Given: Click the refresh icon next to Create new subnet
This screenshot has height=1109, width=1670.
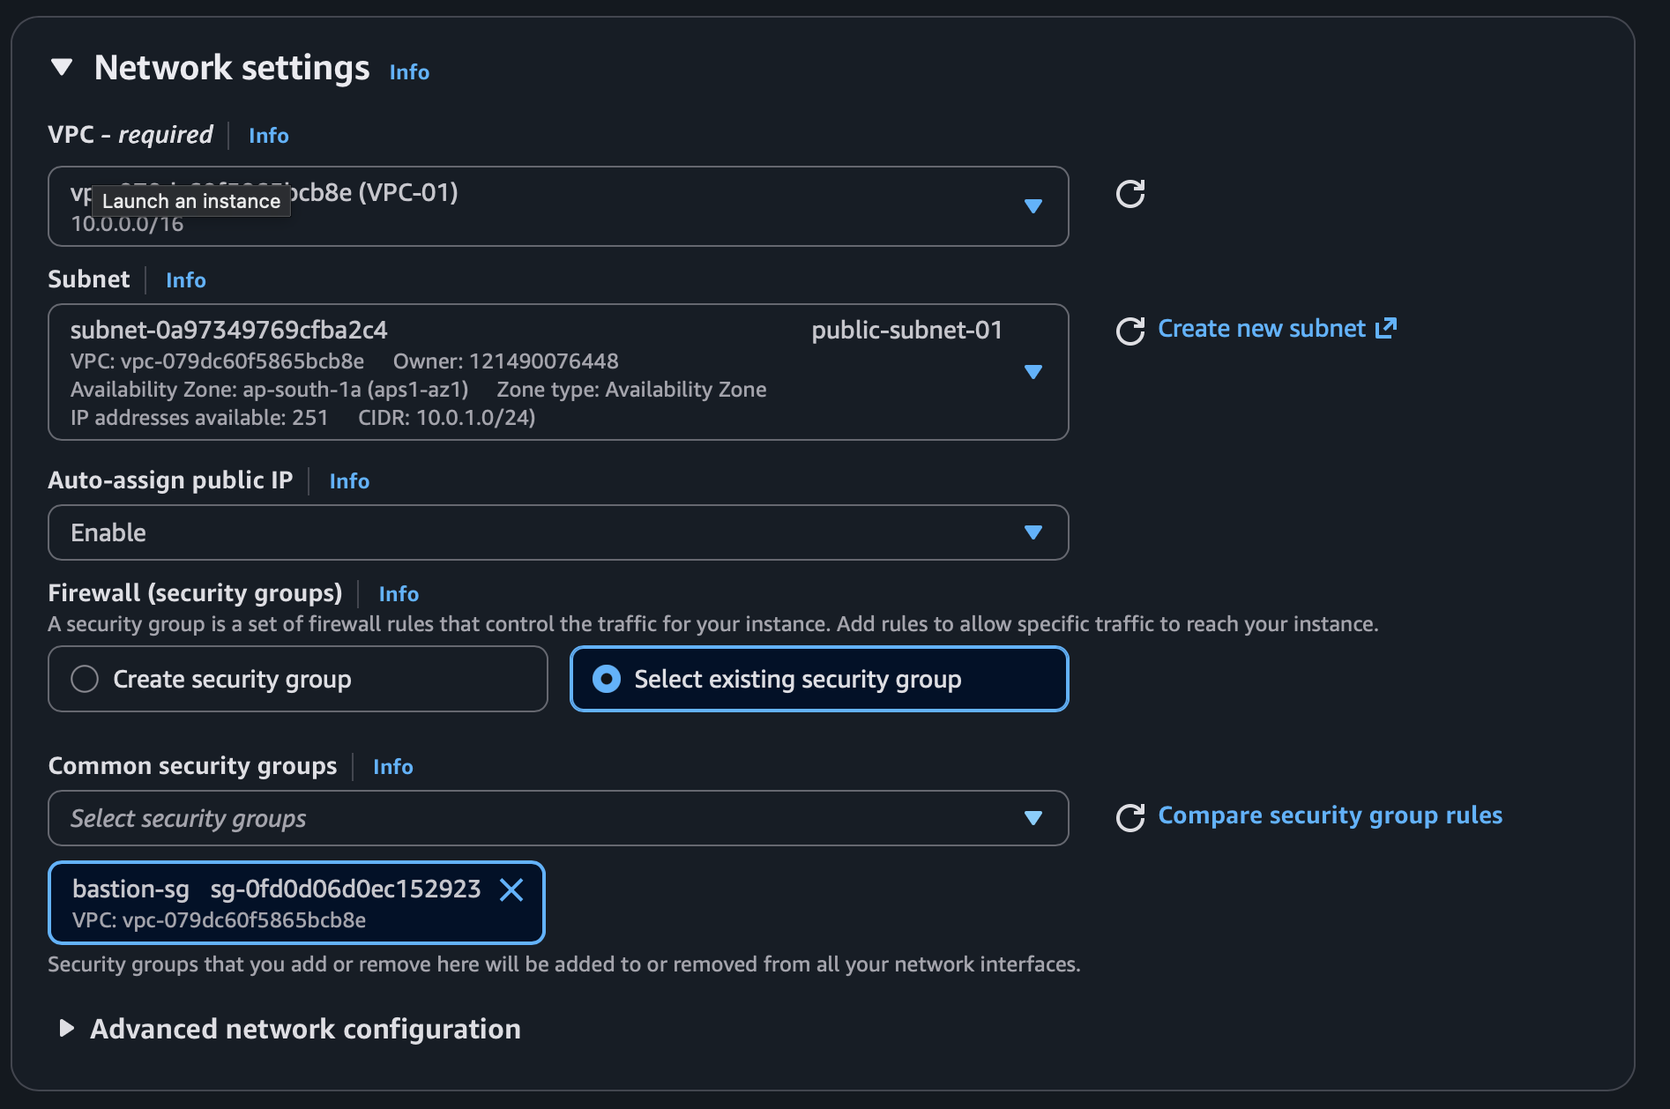Looking at the screenshot, I should [x=1129, y=331].
